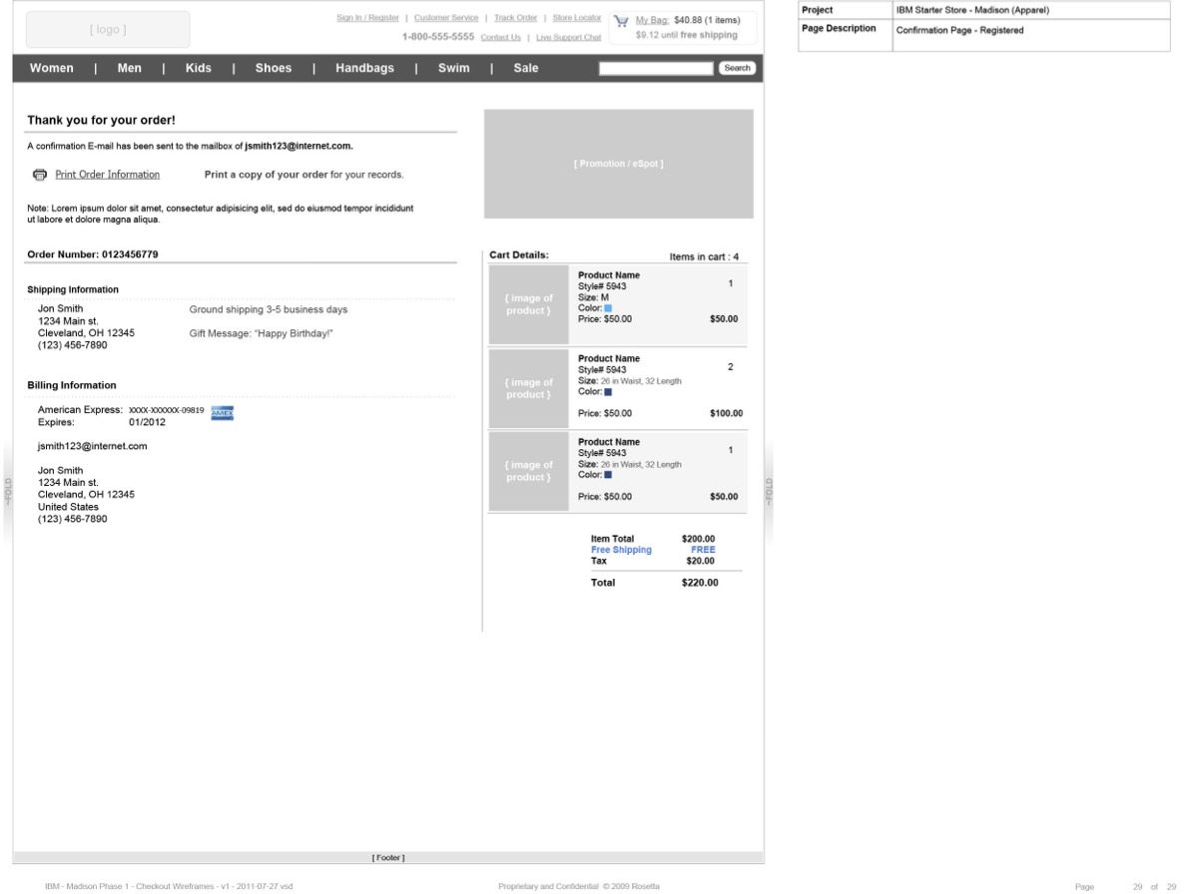1191x894 pixels.
Task: Click the Gift Message: "Happy Birthday!" text
Action: coord(261,333)
